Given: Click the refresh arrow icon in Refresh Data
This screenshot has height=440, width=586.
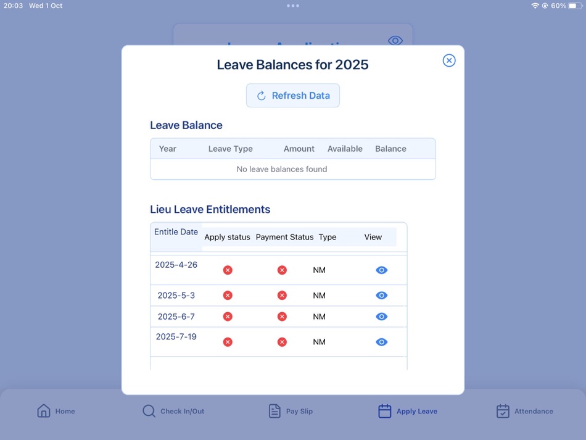Looking at the screenshot, I should click(262, 96).
